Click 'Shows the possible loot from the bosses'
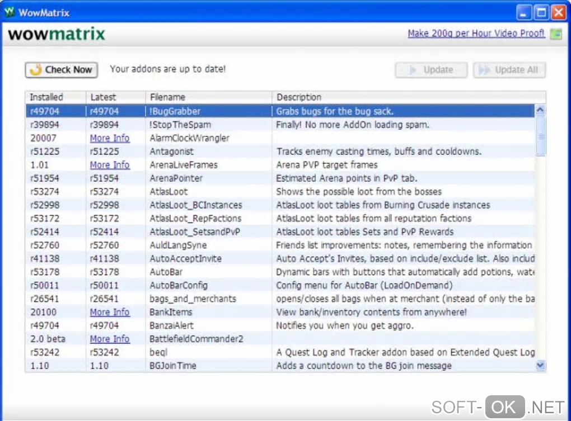 359,192
